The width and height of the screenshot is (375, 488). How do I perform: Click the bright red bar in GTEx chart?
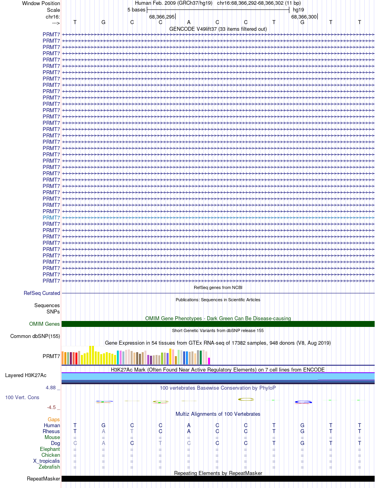[x=76, y=358]
